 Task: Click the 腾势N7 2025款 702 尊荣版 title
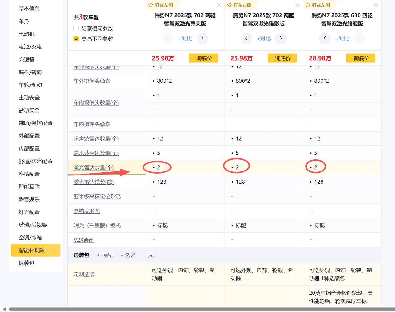(185, 19)
